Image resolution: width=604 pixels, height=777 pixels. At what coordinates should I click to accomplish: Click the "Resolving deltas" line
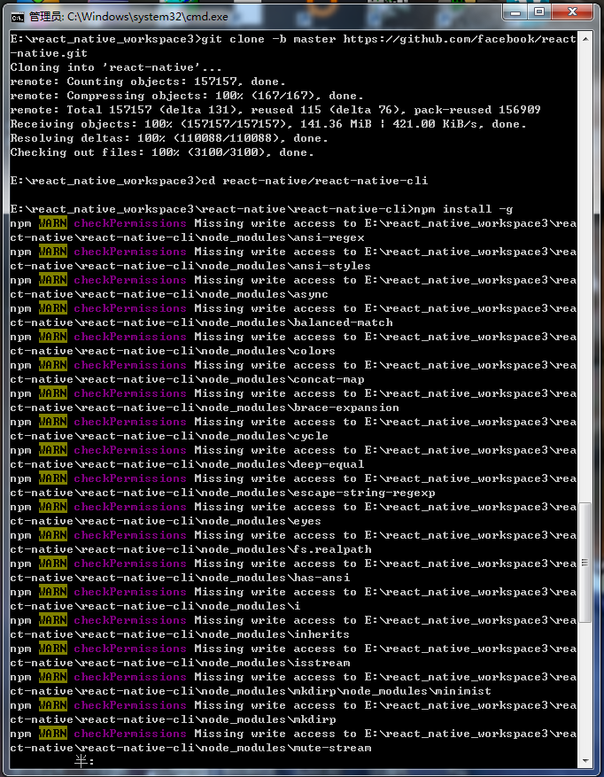pyautogui.click(x=169, y=138)
